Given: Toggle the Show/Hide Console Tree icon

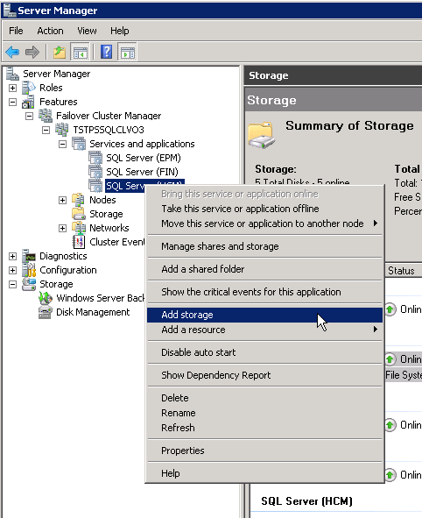Looking at the screenshot, I should [81, 53].
